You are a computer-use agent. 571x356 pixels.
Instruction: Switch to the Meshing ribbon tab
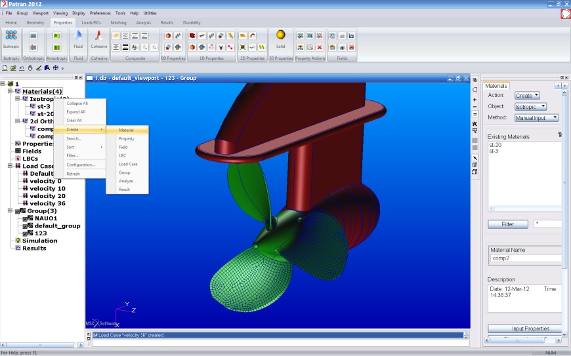click(118, 22)
